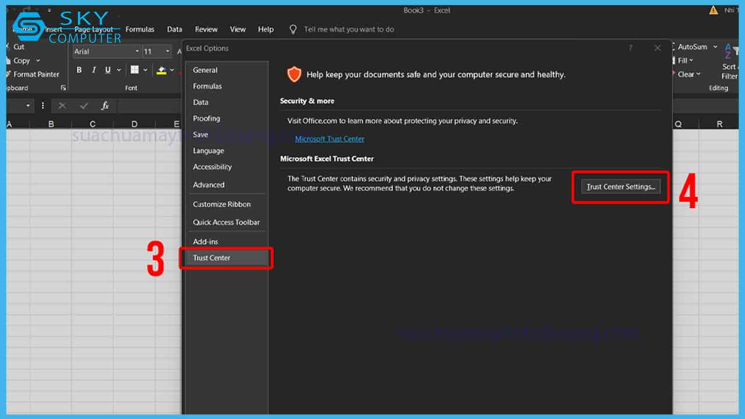Image resolution: width=745 pixels, height=419 pixels.
Task: Click the Copy command
Action: pos(18,61)
